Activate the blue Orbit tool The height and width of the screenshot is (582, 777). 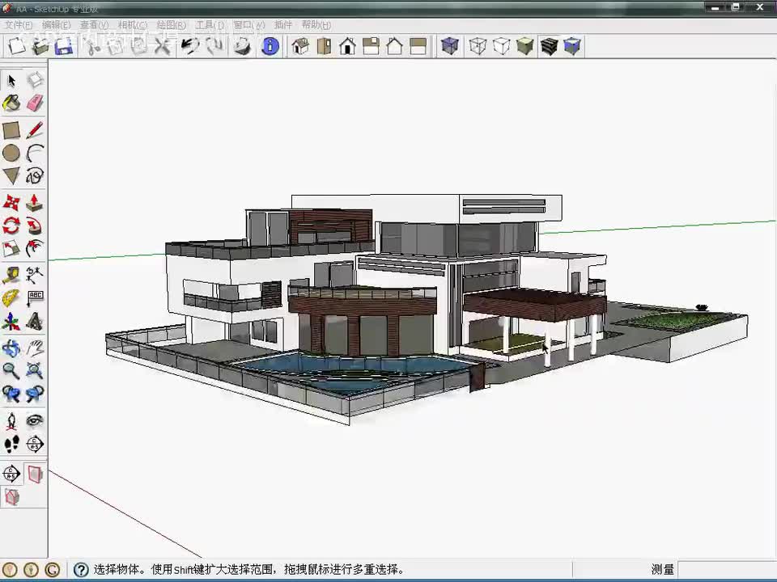tap(11, 348)
